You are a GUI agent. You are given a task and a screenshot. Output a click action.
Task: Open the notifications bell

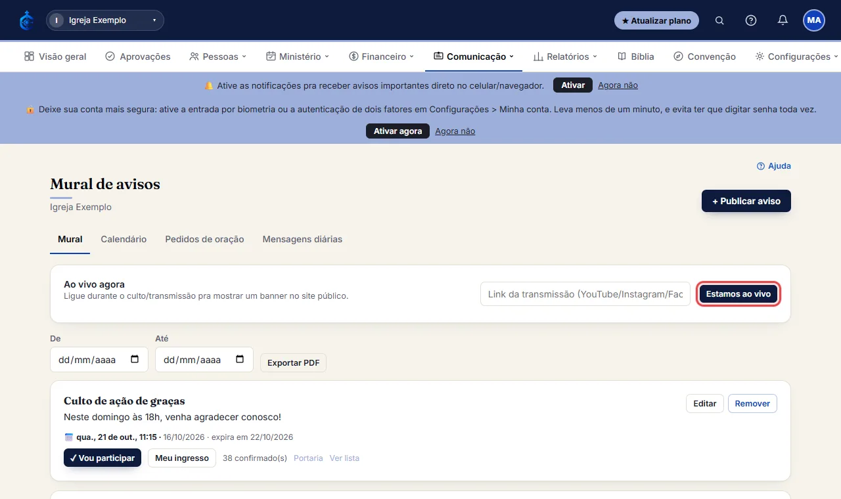click(x=783, y=20)
